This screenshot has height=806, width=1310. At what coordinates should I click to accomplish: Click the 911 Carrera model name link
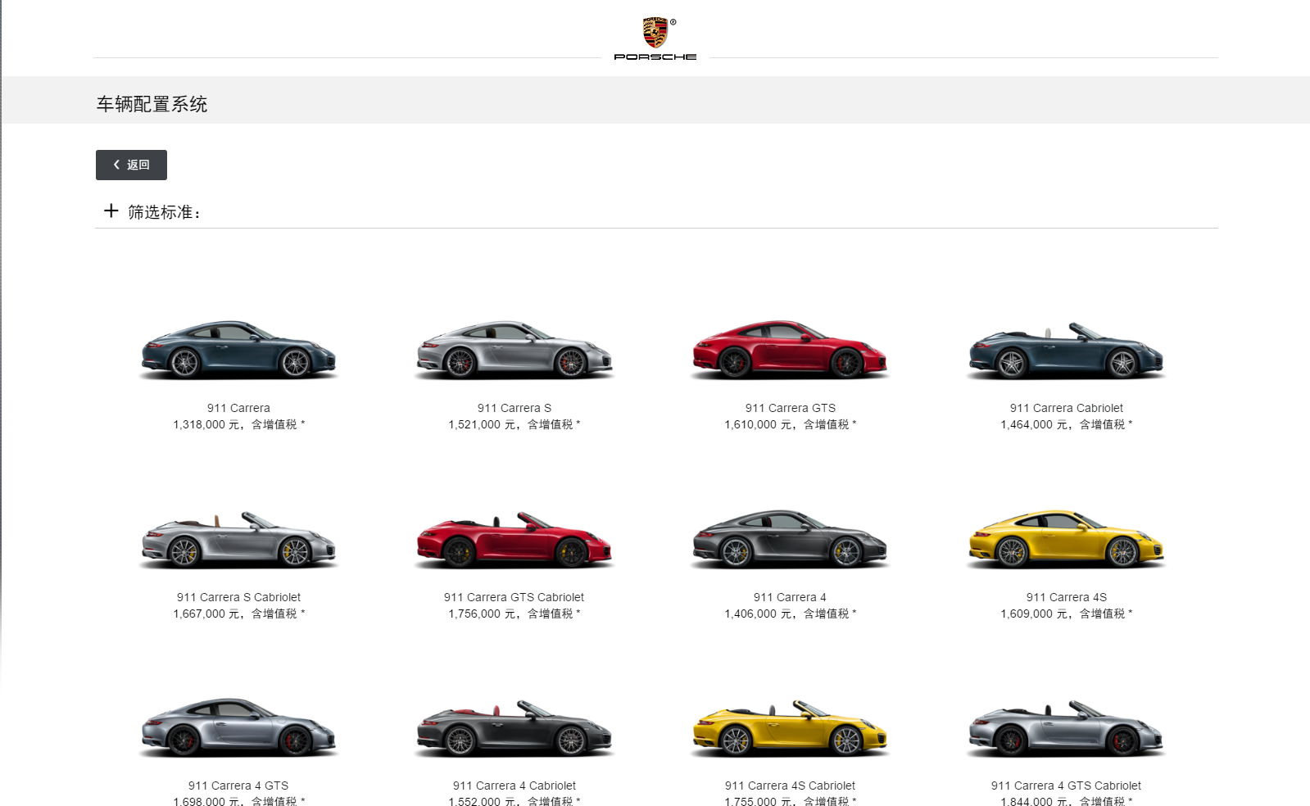(x=238, y=408)
